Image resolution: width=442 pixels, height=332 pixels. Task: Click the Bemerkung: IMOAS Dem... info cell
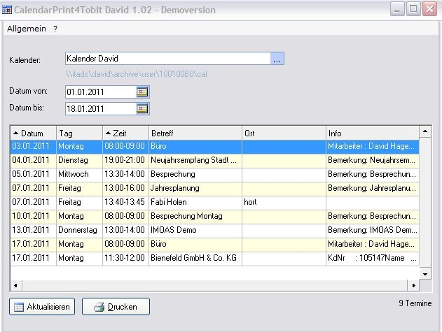point(373,230)
